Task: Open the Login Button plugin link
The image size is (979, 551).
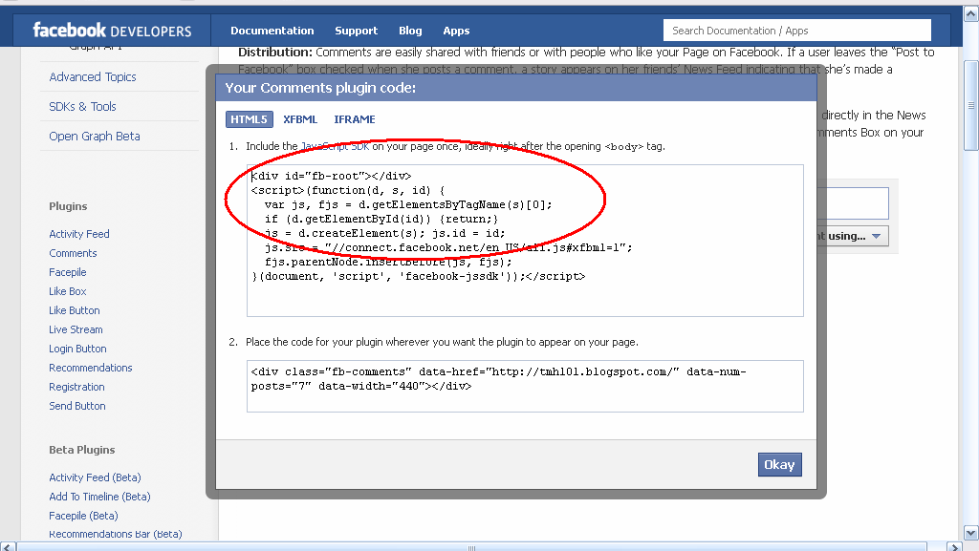Action: (x=77, y=349)
